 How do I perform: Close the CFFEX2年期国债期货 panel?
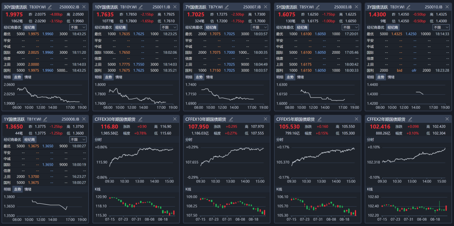tap(447, 119)
